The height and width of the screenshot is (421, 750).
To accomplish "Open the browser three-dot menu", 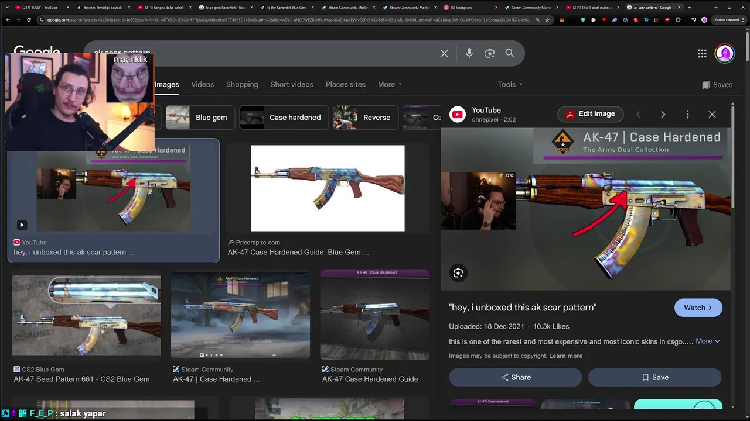I will coord(742,20).
